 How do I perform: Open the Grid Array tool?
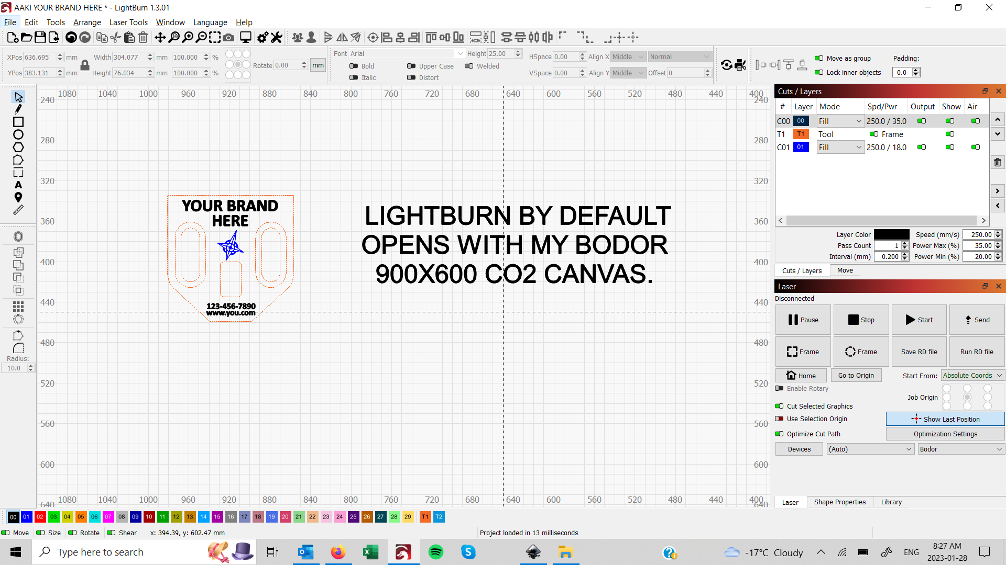pyautogui.click(x=18, y=306)
